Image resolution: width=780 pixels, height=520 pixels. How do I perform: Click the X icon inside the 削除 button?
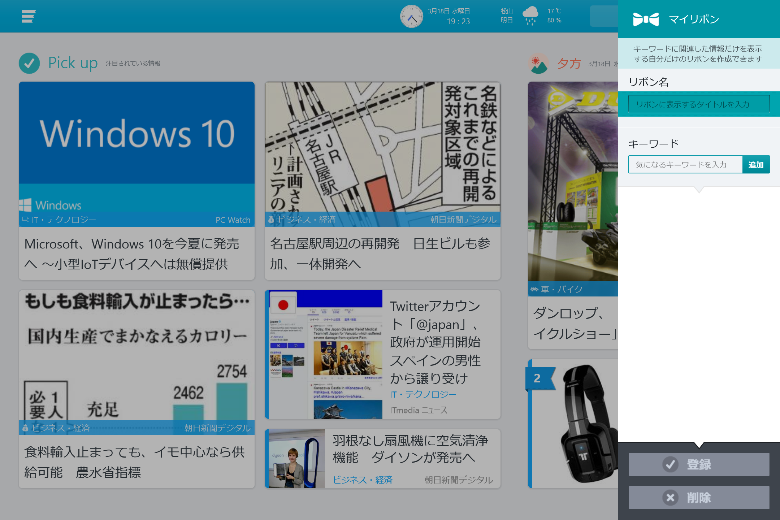(x=671, y=497)
